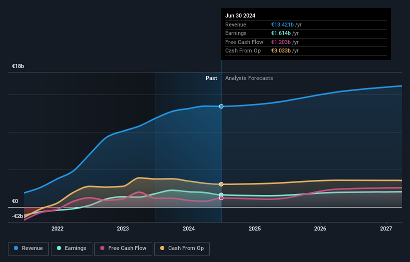Image resolution: width=410 pixels, height=262 pixels.
Task: Toggle the Earnings legend series
Action: pyautogui.click(x=71, y=248)
